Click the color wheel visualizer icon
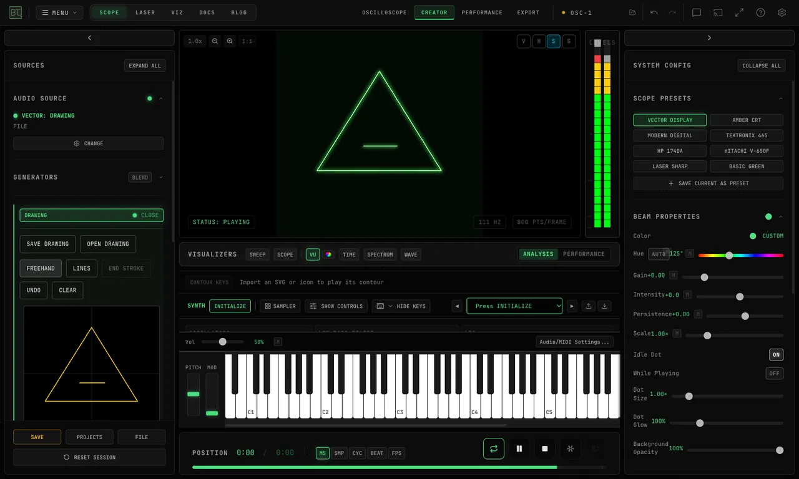Screen dimensions: 799x479 (x=328, y=254)
